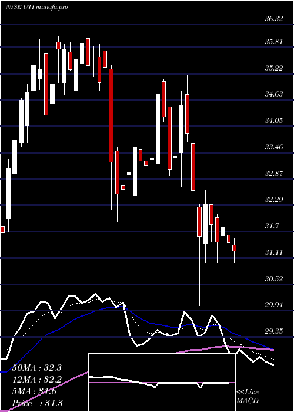Click the candlestick with the long lower wick near 29.94
The image size is (294, 412).
[x=199, y=255]
